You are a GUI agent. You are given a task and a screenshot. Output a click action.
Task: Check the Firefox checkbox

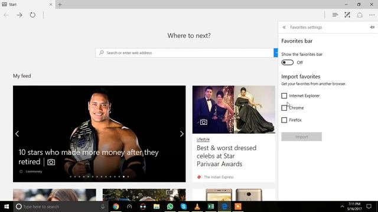(x=284, y=120)
